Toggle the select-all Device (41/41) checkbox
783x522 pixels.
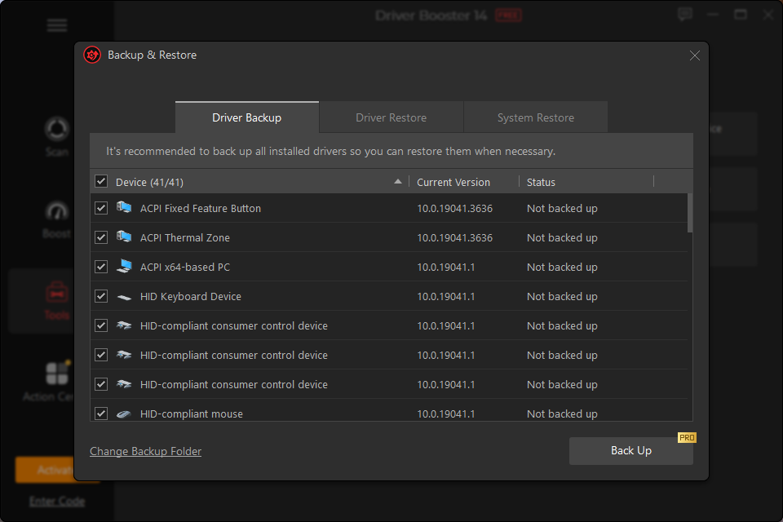pos(101,181)
